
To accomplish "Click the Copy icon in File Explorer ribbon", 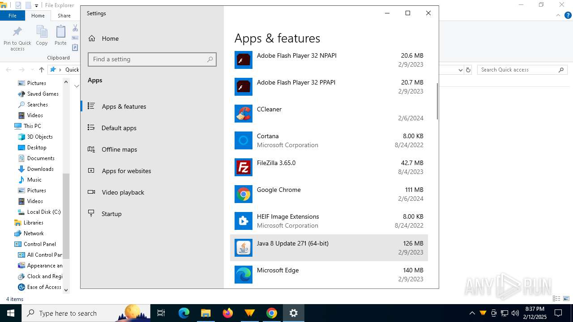I will [x=42, y=32].
